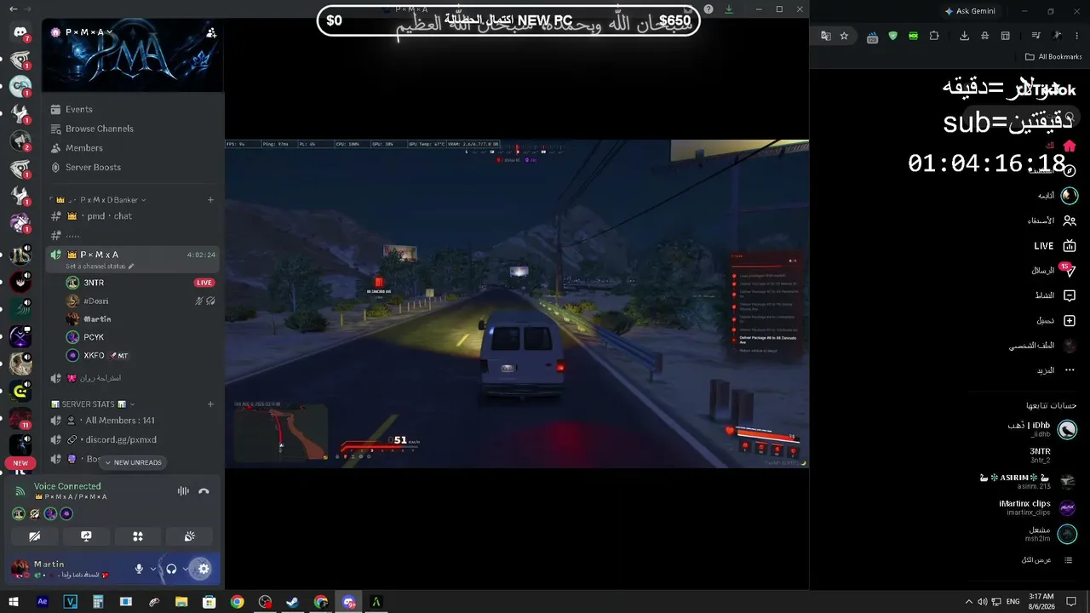The width and height of the screenshot is (1090, 613).
Task: Open TikTok activity notifications icon
Action: click(1070, 295)
